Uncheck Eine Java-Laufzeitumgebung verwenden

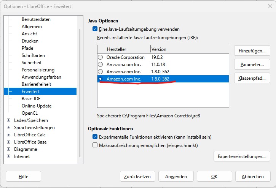click(95, 29)
